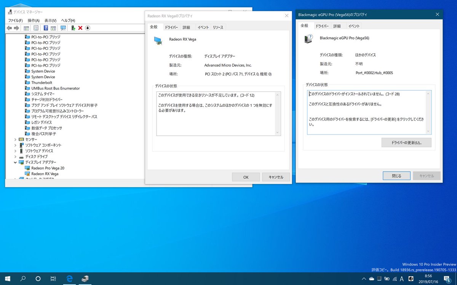Click forward arrow in Device Manager toolbar
Viewport: 457px width, 285px height.
(16, 28)
